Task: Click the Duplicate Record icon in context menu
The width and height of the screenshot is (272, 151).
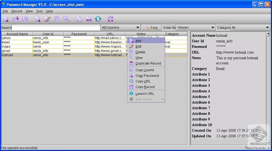Action: pos(131,63)
